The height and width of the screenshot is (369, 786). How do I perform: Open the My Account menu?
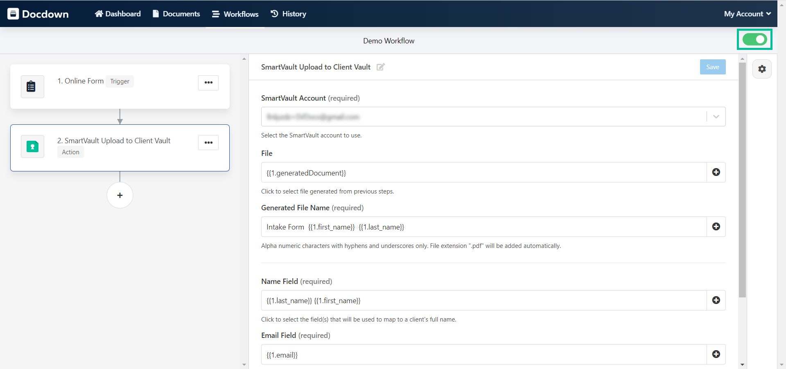(747, 13)
